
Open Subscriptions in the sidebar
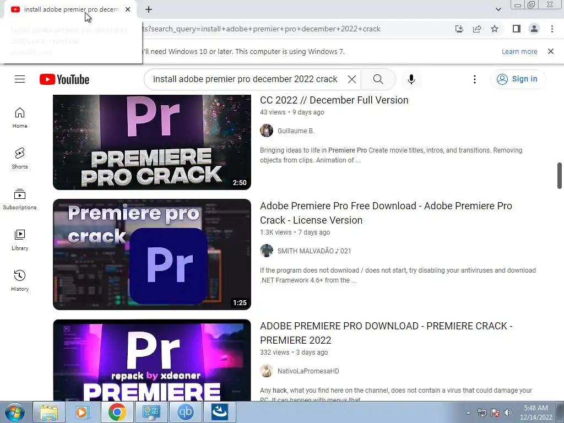[20, 199]
